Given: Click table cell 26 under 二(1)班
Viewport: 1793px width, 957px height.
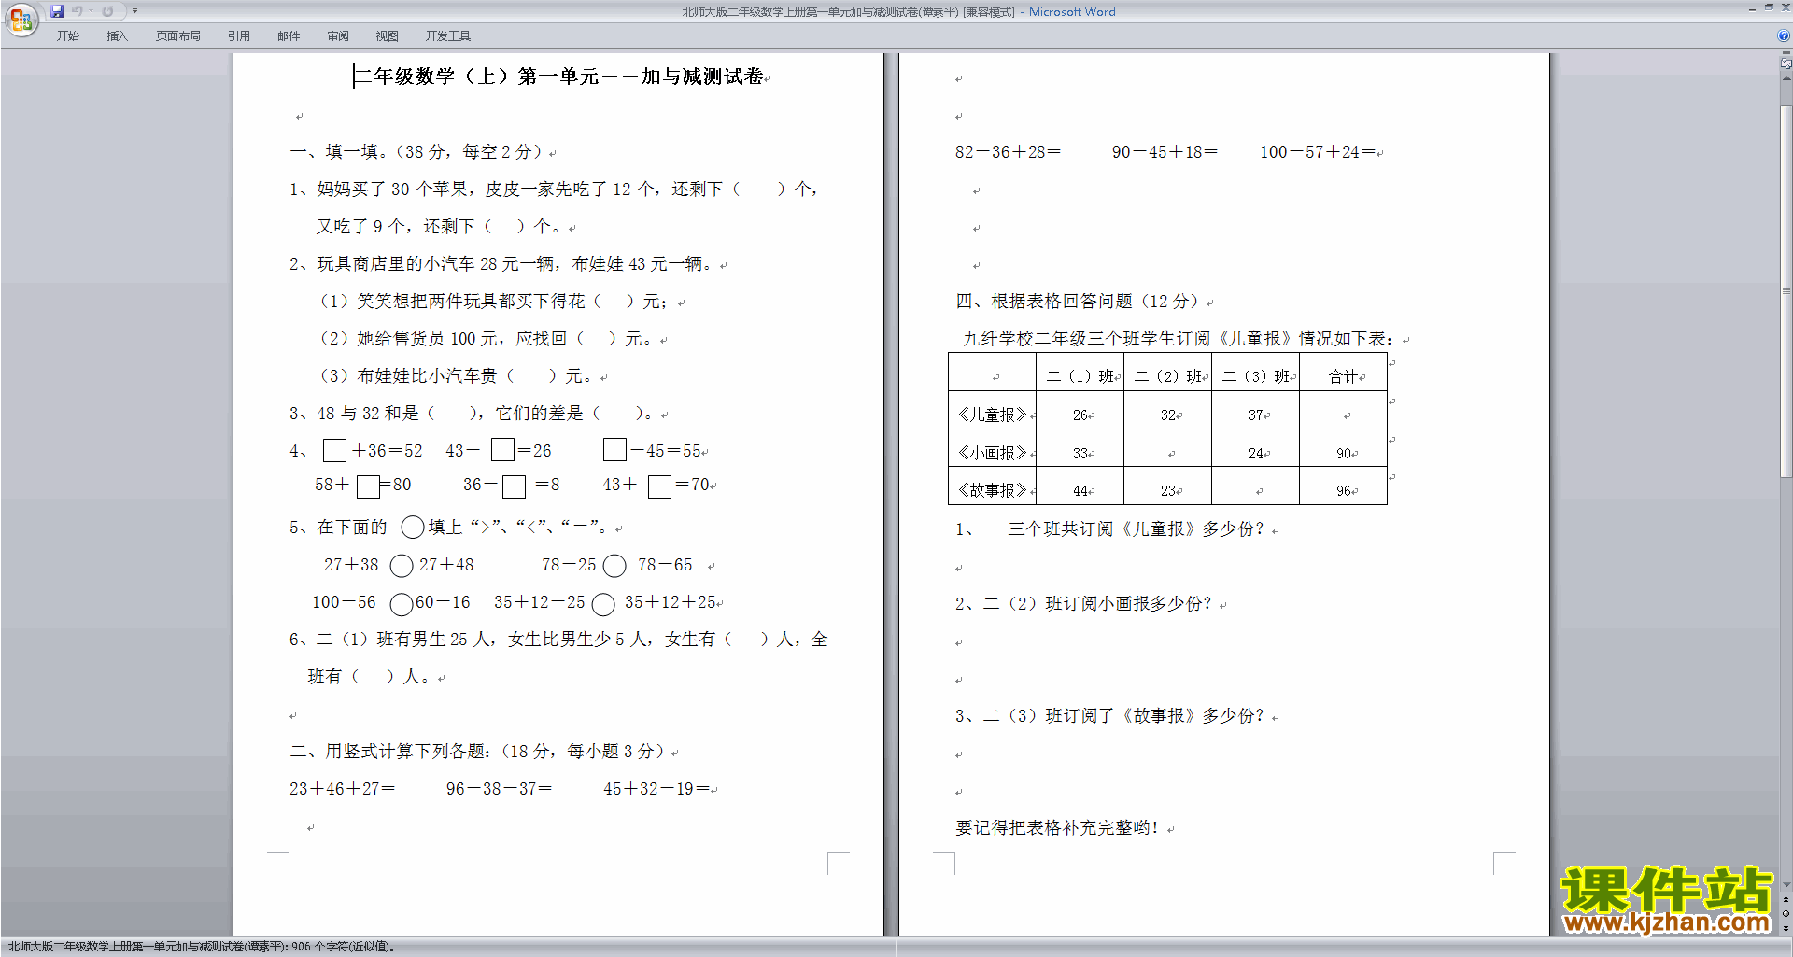Looking at the screenshot, I should coord(1080,411).
